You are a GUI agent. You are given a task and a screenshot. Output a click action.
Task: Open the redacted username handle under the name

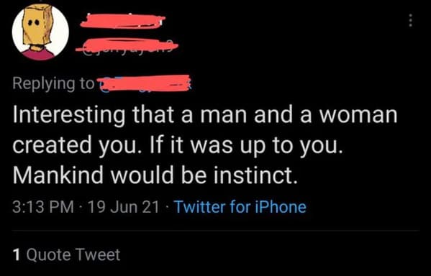(x=127, y=45)
